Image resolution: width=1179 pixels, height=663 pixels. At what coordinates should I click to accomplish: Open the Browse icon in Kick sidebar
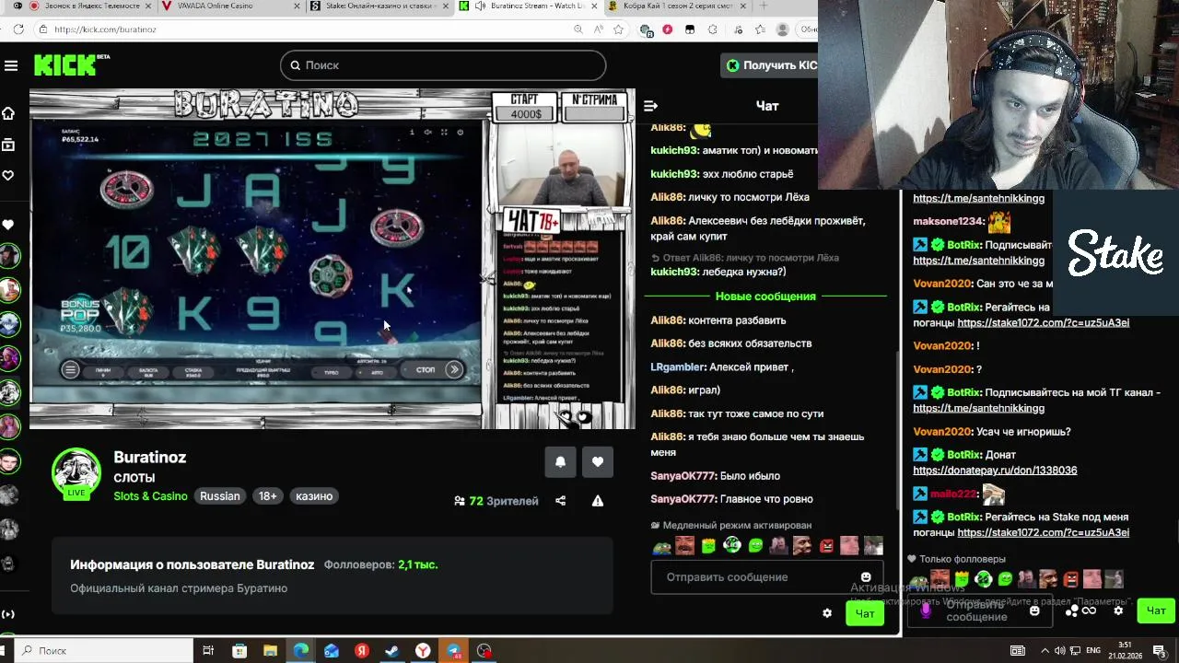coord(8,145)
